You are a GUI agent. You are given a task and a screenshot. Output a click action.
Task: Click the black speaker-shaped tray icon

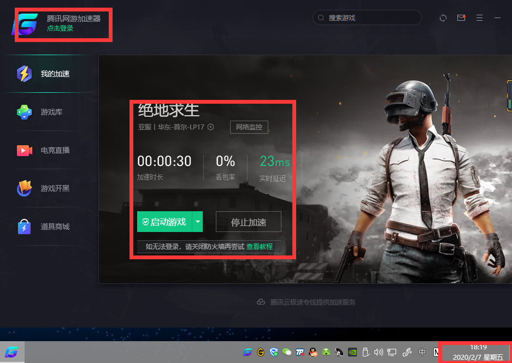[339, 352]
